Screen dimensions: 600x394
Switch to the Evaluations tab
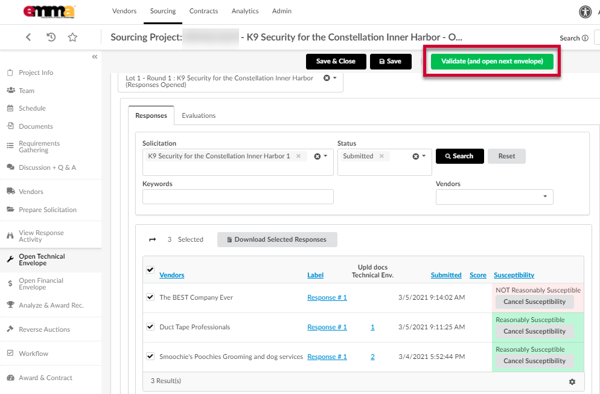(199, 115)
